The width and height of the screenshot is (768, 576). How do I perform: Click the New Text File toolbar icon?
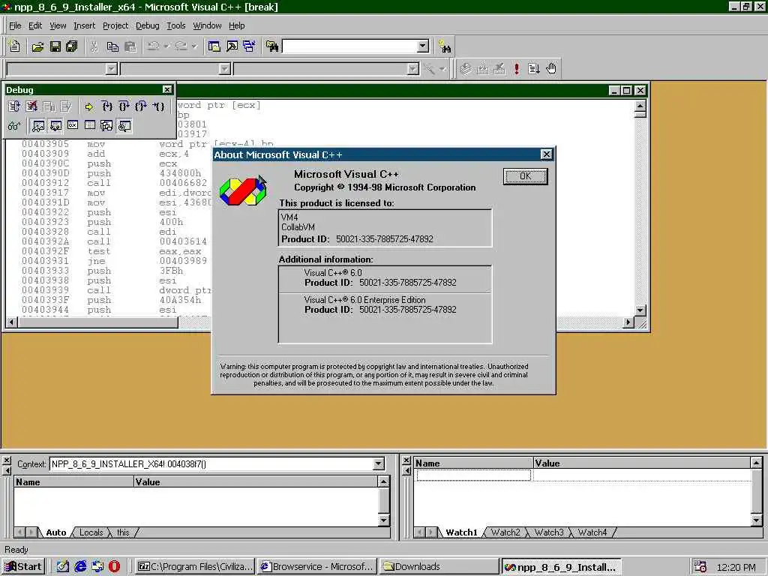[15, 46]
